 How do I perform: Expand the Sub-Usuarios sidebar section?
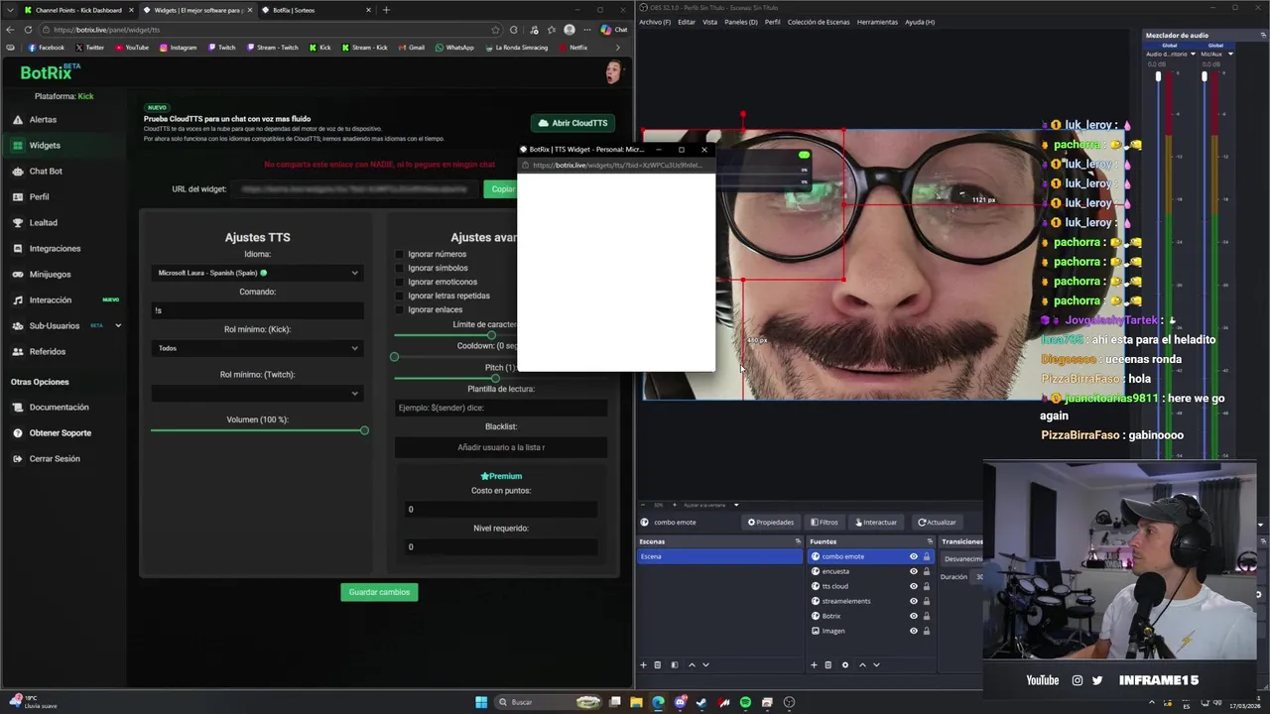coord(118,325)
